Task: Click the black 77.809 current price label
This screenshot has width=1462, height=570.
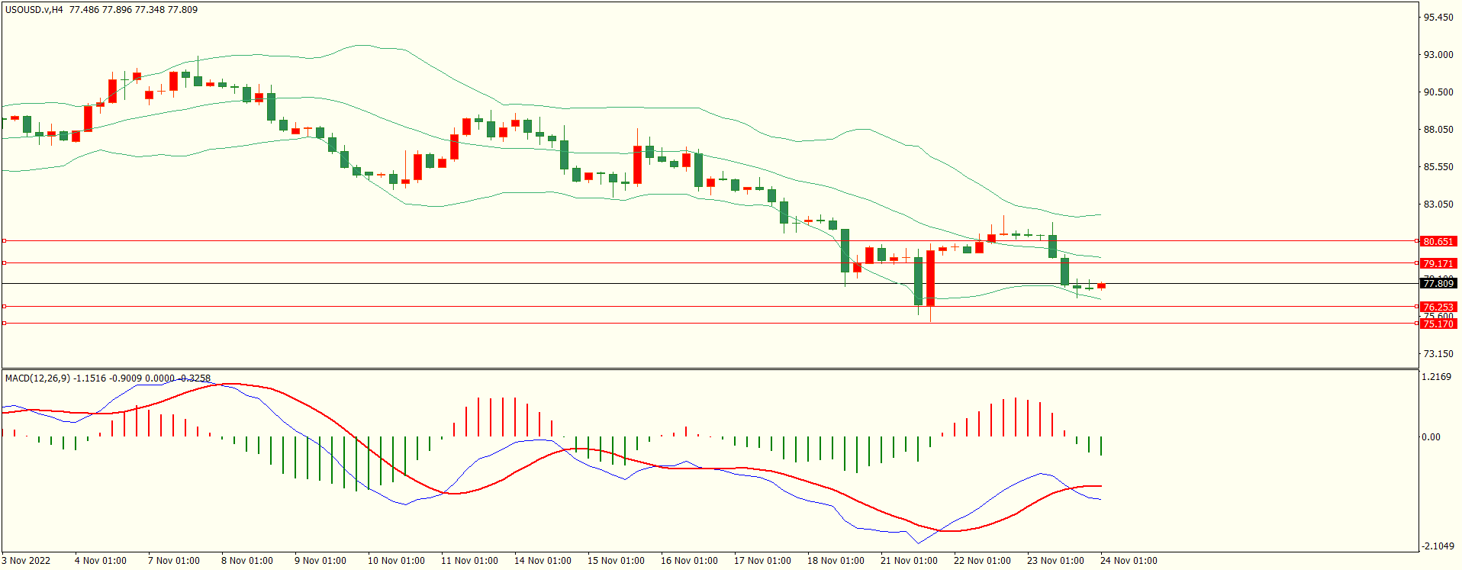Action: [x=1438, y=284]
